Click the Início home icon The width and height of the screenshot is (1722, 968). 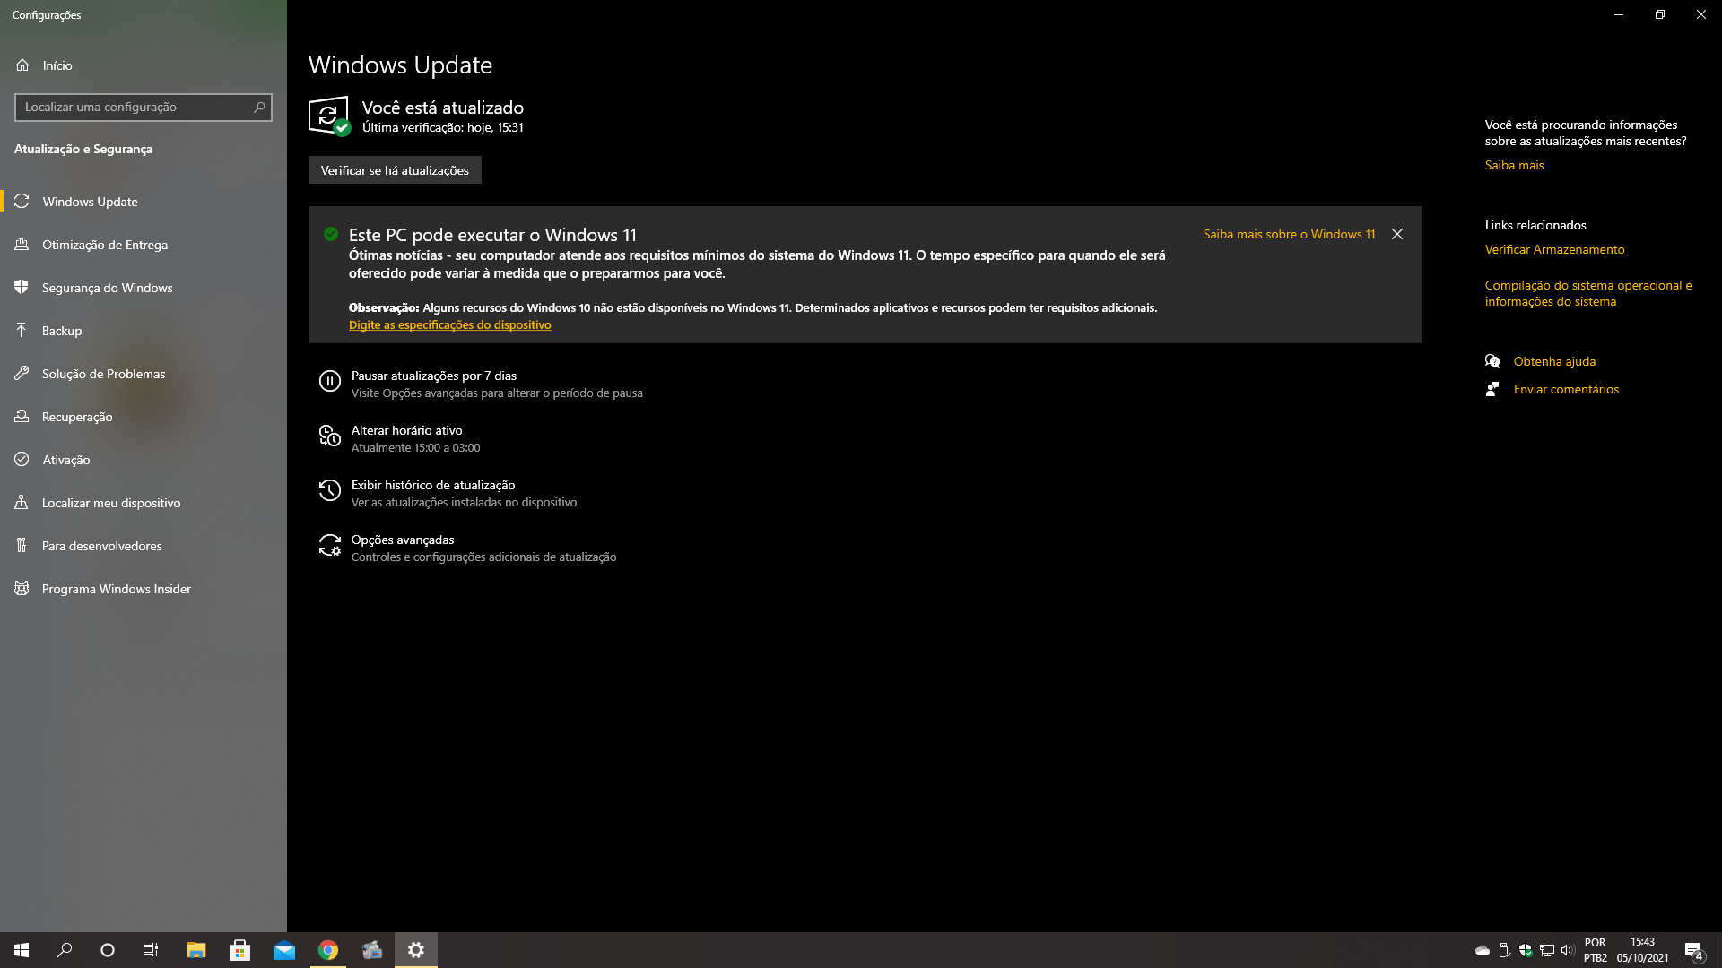click(x=22, y=65)
